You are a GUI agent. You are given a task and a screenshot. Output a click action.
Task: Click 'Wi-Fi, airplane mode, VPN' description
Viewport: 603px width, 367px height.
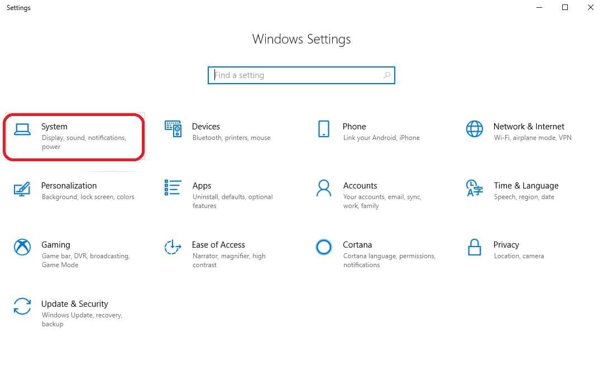[x=533, y=138]
